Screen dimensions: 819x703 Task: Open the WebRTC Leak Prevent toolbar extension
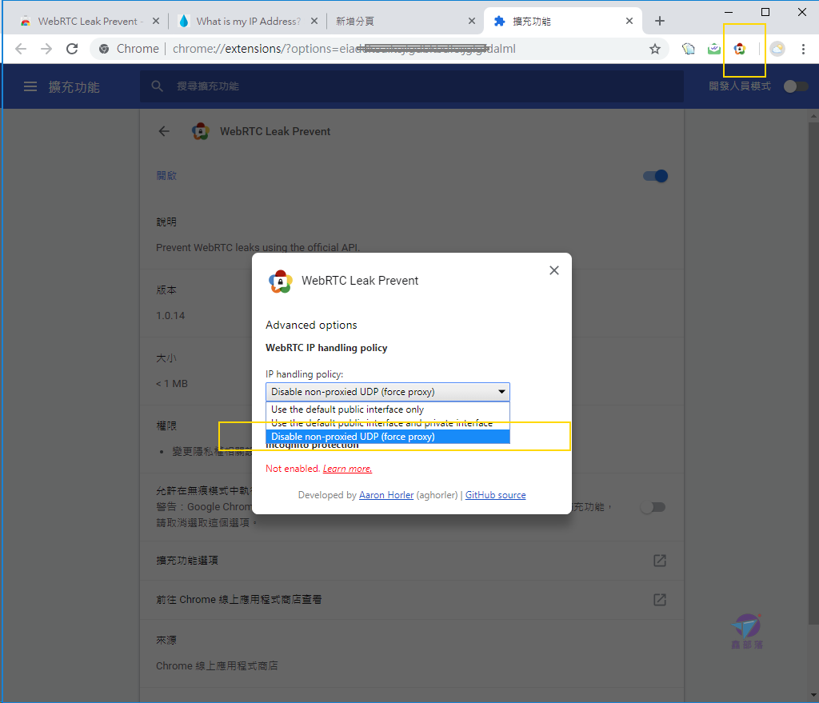[x=739, y=49]
